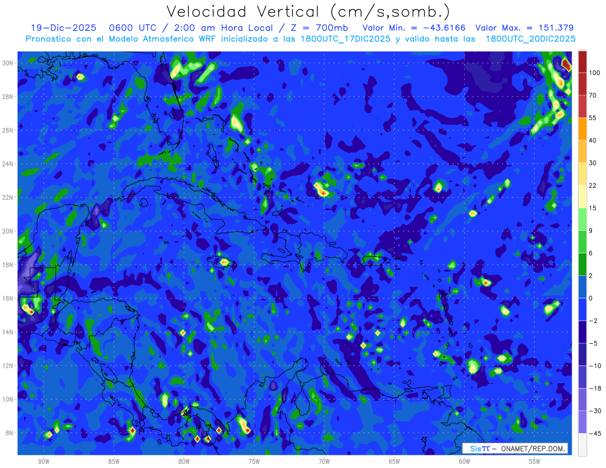Click the yellow legend band between 22 and 30
606x468 pixels.
point(582,174)
